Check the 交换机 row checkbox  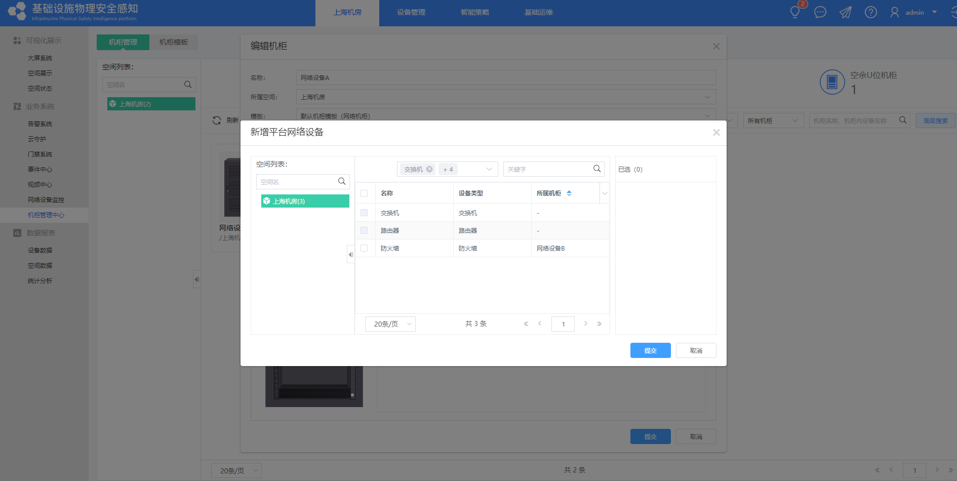[x=364, y=213]
